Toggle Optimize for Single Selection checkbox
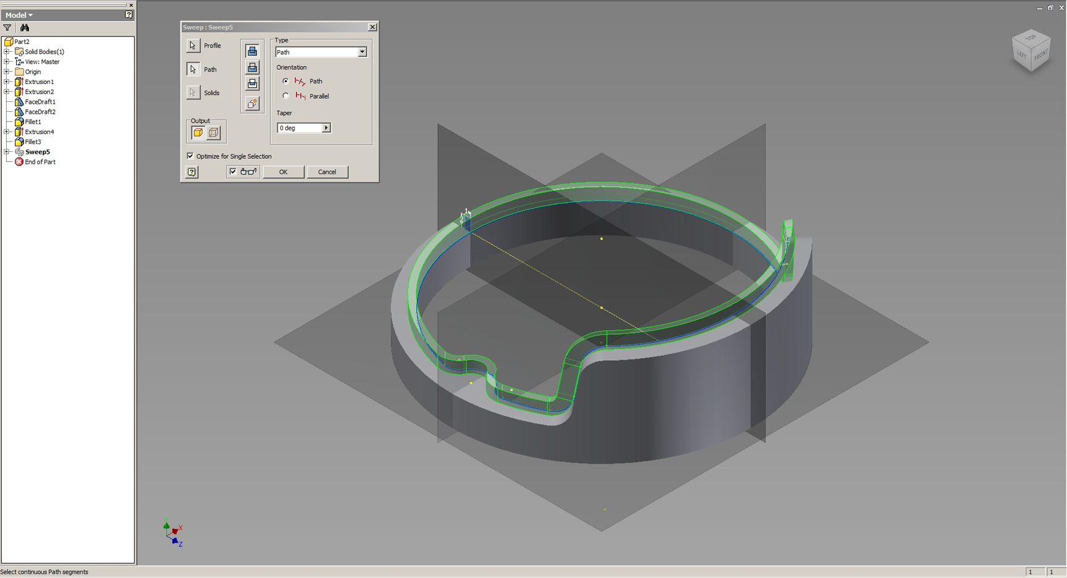The image size is (1067, 578). (190, 156)
